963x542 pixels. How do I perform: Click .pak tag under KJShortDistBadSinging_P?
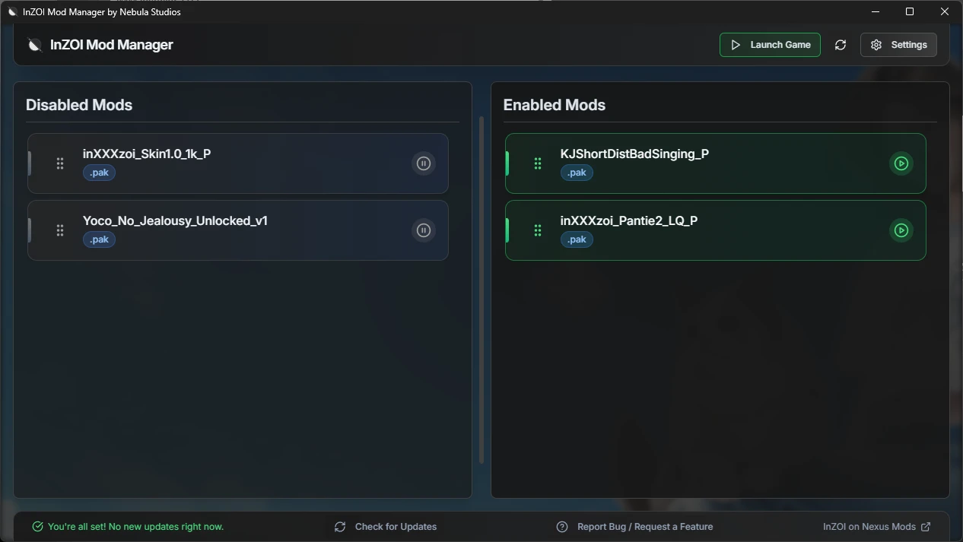tap(577, 173)
